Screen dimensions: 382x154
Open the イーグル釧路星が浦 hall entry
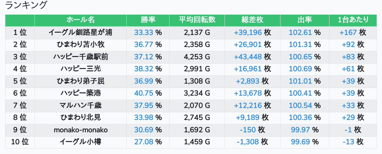81,32
